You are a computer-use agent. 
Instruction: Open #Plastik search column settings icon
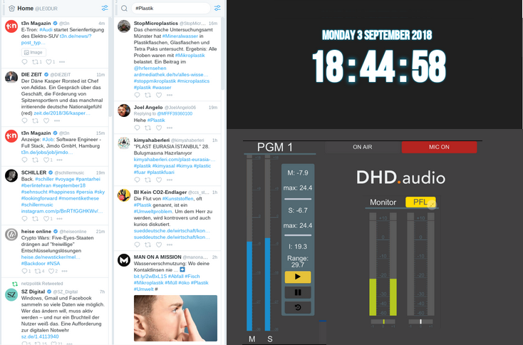tap(217, 8)
